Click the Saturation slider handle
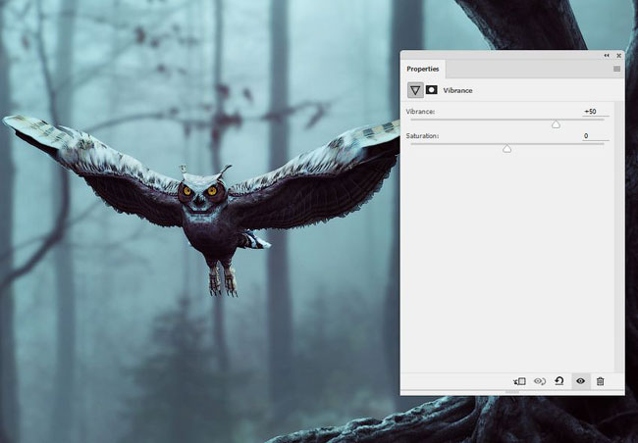The image size is (638, 443). pyautogui.click(x=506, y=149)
